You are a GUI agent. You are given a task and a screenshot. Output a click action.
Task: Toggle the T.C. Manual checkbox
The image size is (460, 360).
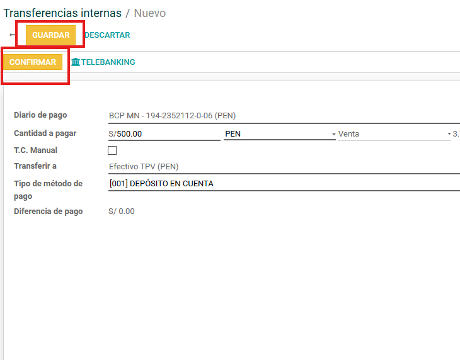[112, 150]
